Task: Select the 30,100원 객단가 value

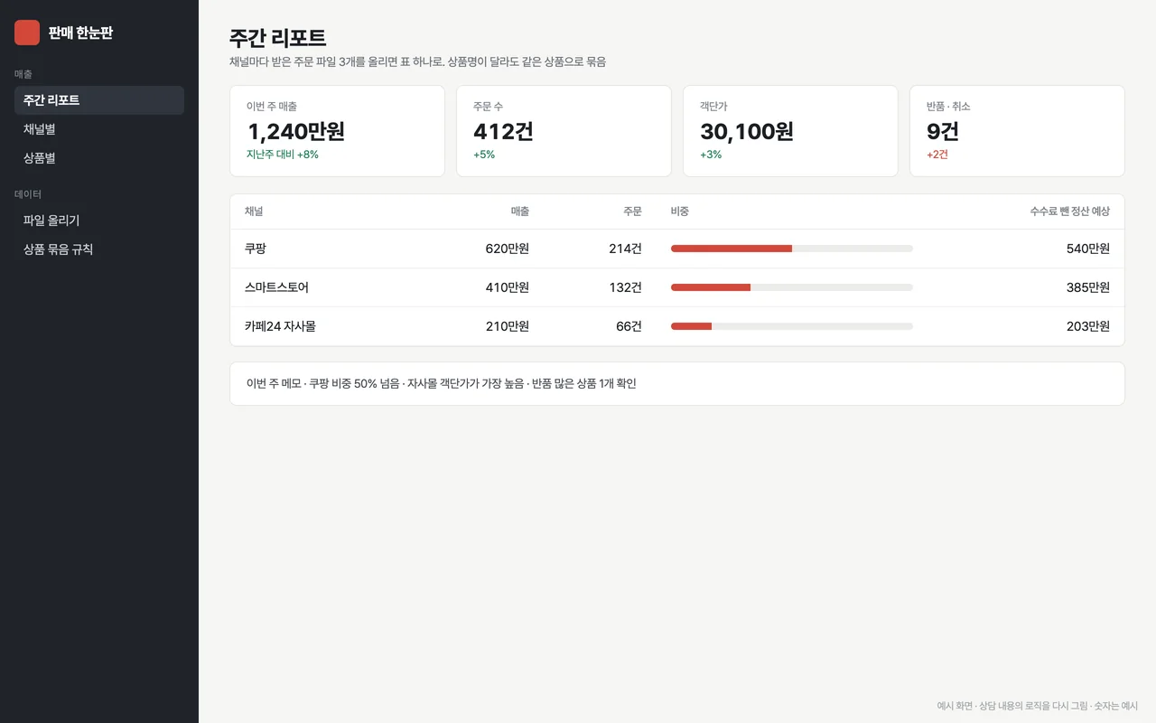Action: tap(747, 132)
